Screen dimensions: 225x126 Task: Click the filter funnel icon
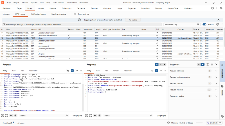click(x=4, y=24)
